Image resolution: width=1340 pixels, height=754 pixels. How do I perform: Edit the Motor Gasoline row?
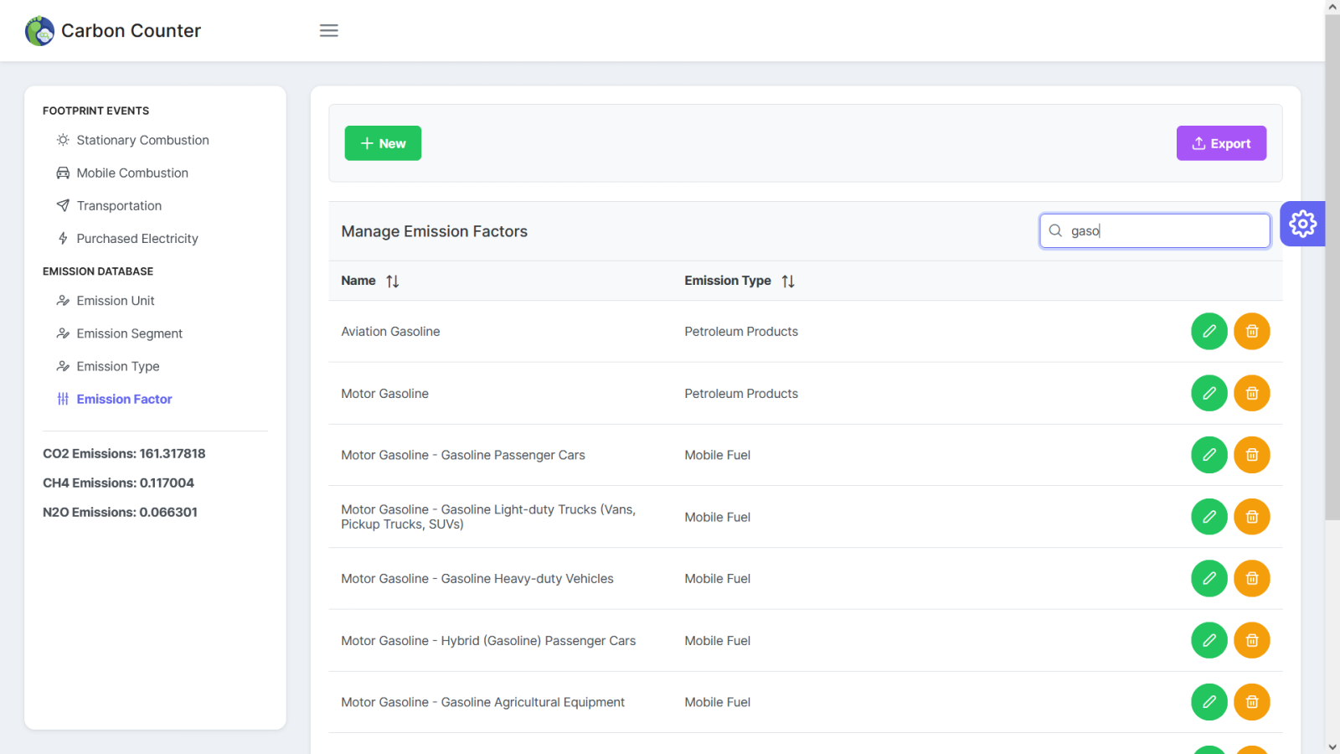coord(1209,394)
